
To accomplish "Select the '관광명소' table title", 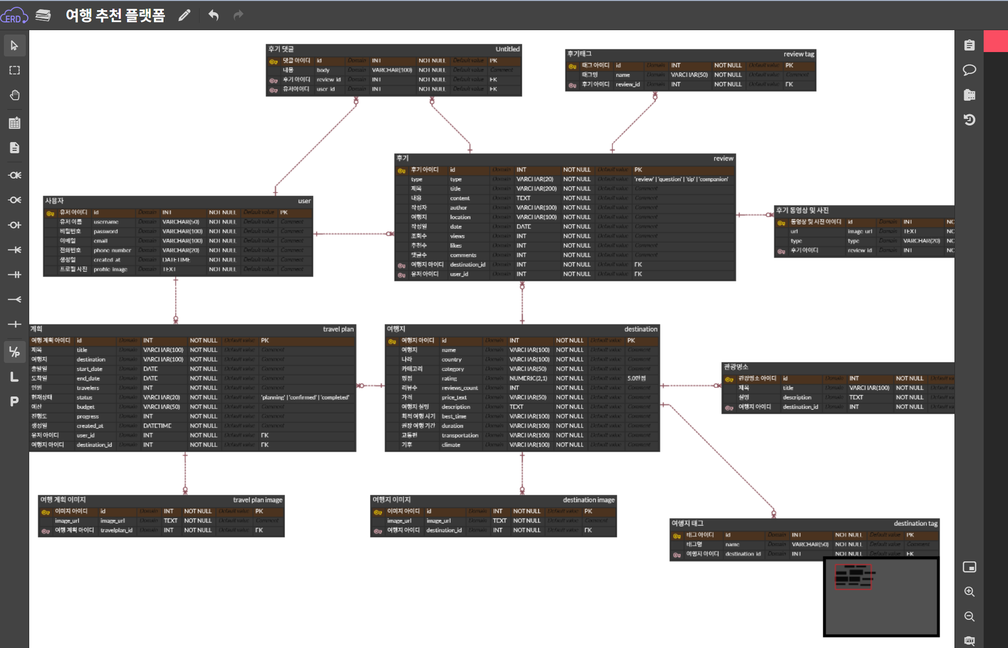I will pos(736,367).
